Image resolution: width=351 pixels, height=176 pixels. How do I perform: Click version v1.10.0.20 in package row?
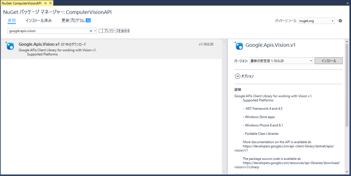206,44
